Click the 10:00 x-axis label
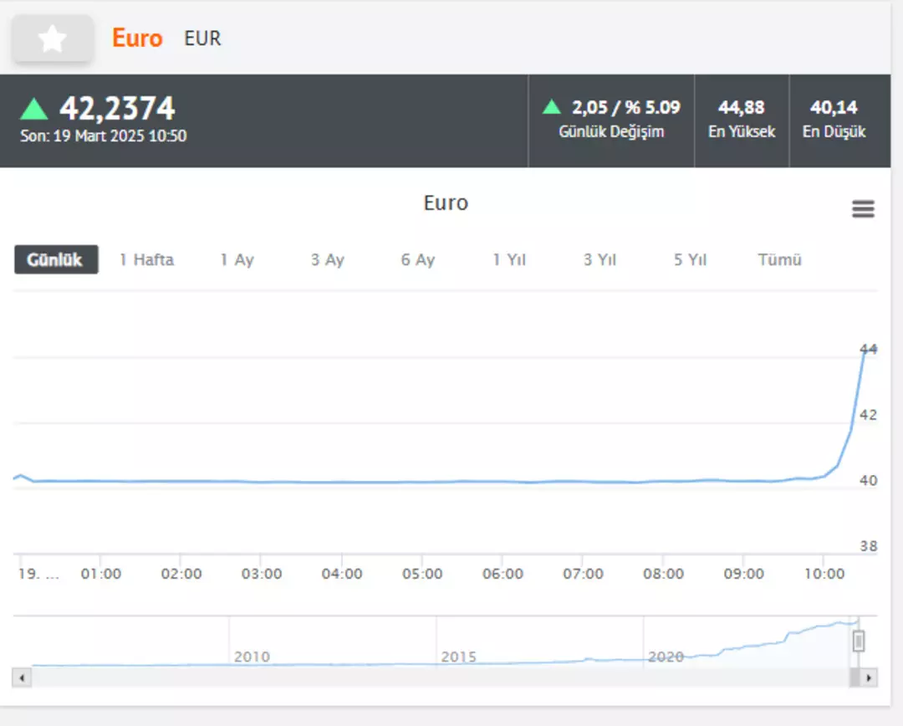This screenshot has height=726, width=903. click(824, 574)
